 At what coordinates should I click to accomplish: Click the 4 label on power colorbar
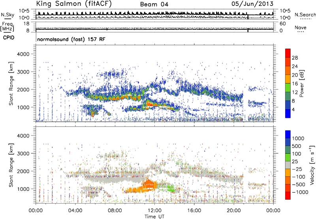[x=293, y=109]
